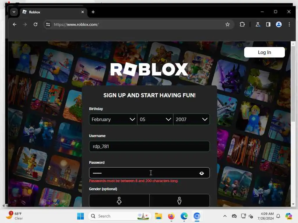Screen dimensions: 298x223
Task: Show hidden system tray icons
Action: point(225,216)
